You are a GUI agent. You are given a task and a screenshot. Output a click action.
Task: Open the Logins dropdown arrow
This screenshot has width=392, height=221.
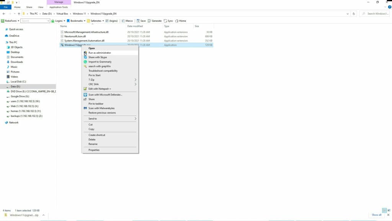tap(65, 21)
